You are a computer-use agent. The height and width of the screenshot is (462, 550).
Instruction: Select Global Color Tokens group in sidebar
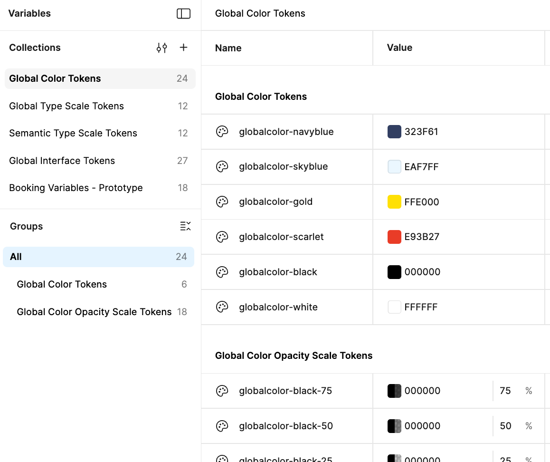[62, 284]
